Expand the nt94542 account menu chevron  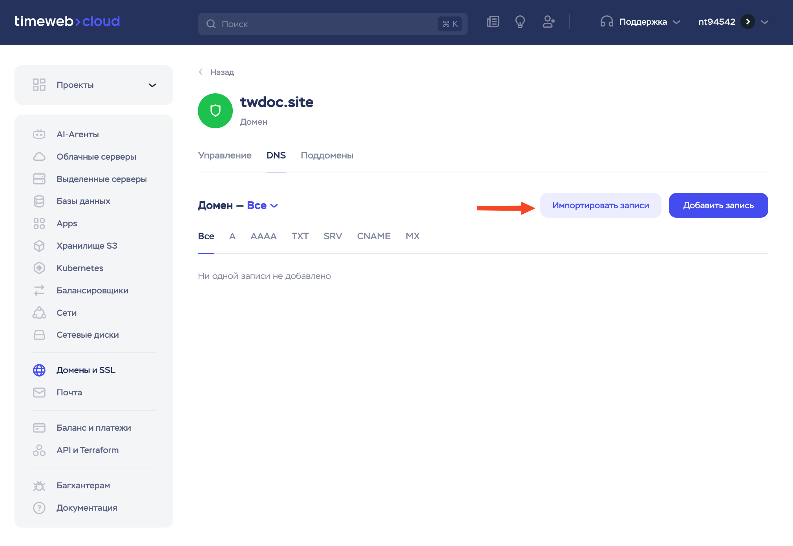pos(765,22)
